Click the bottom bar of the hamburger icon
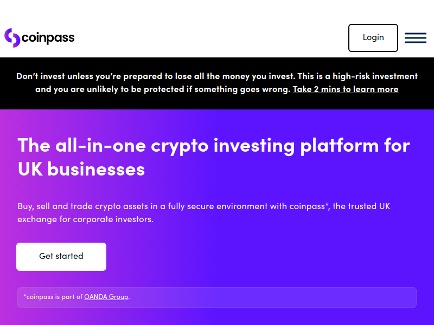Image resolution: width=434 pixels, height=325 pixels. click(x=415, y=42)
